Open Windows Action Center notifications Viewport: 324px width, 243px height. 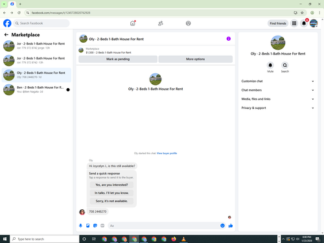click(x=318, y=239)
